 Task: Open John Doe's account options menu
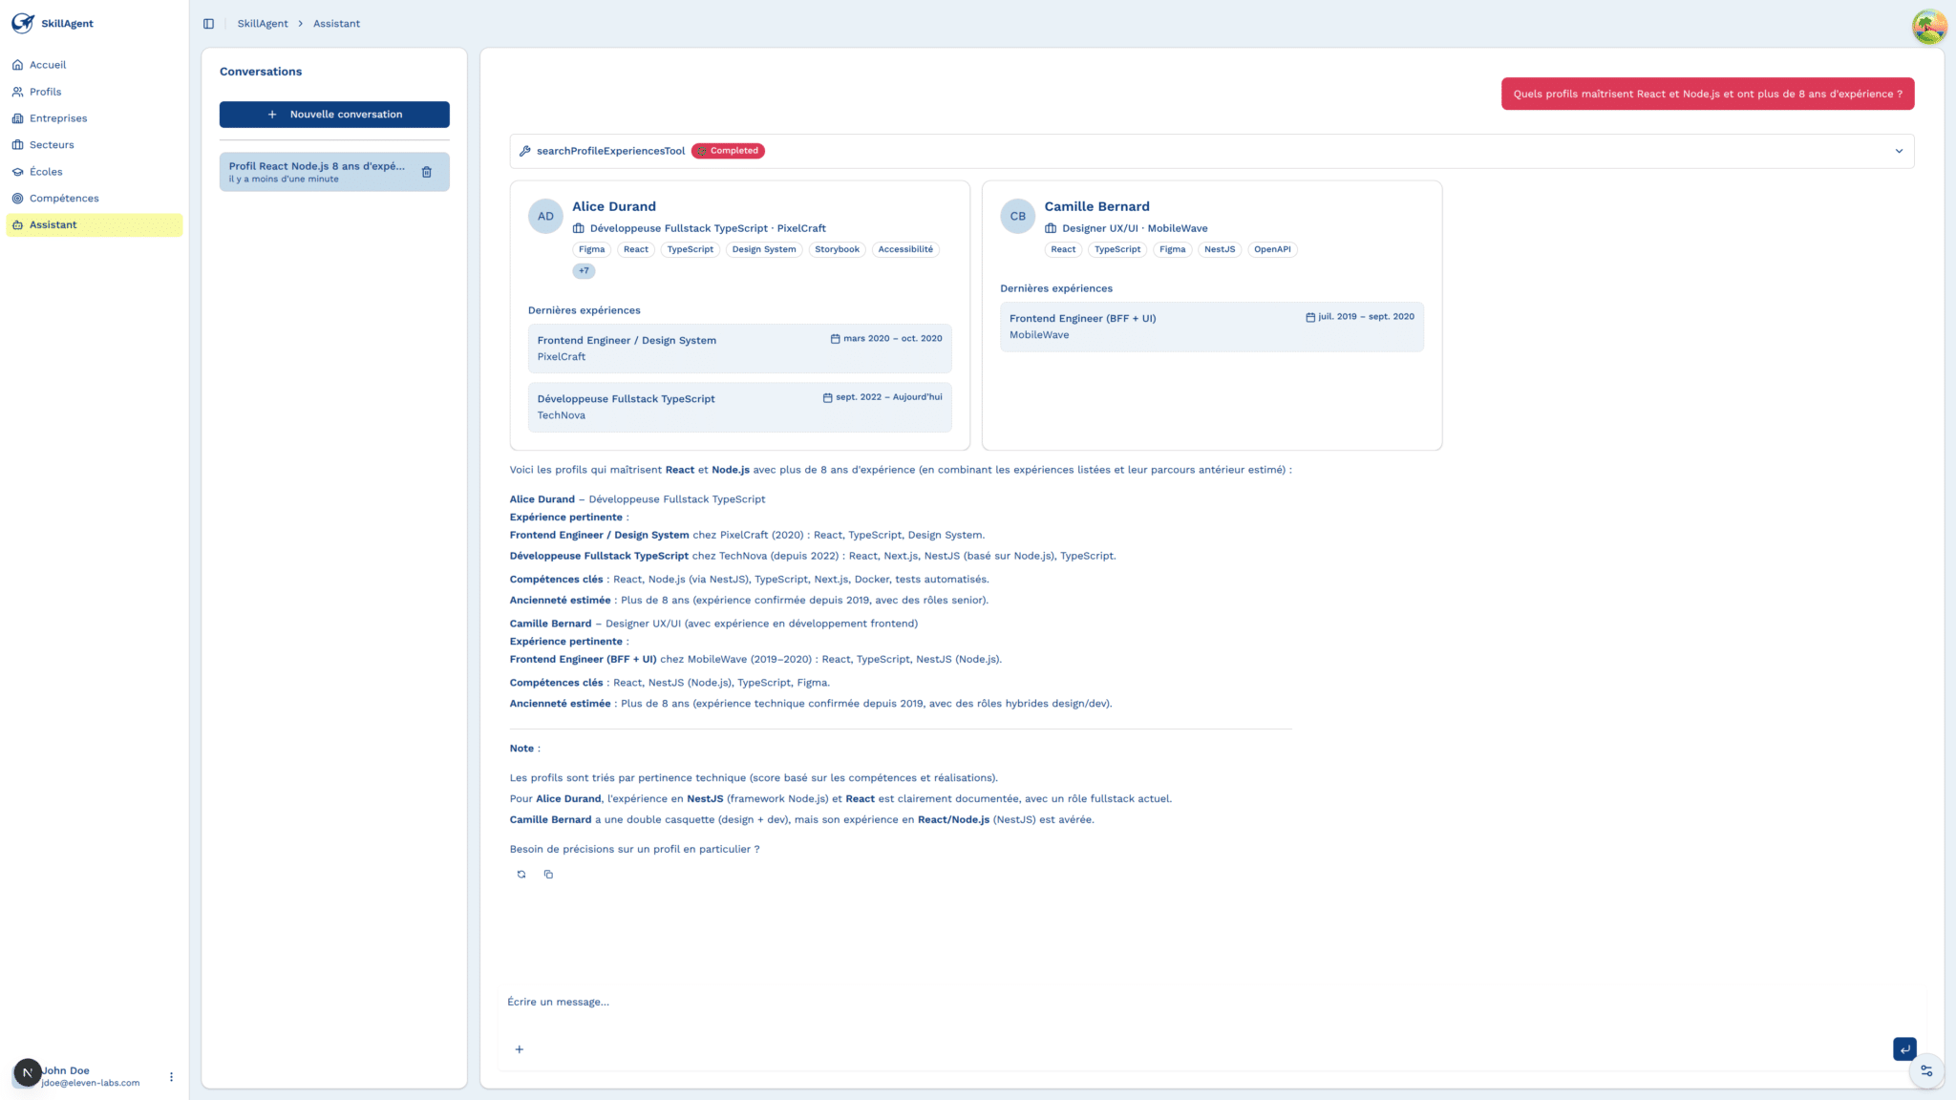coord(172,1075)
